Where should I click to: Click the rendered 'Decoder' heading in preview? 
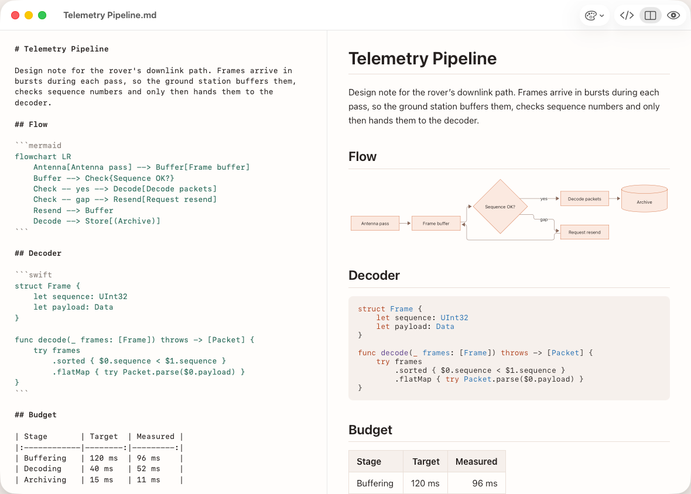(x=374, y=276)
